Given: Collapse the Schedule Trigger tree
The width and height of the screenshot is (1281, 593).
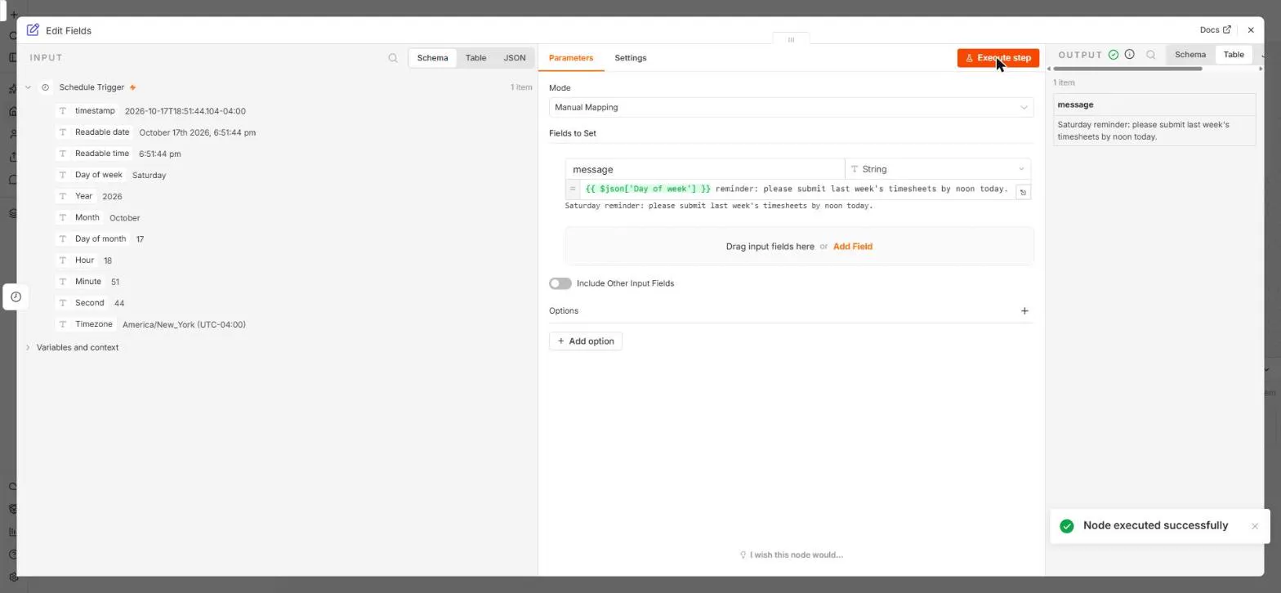Looking at the screenshot, I should click(x=28, y=87).
